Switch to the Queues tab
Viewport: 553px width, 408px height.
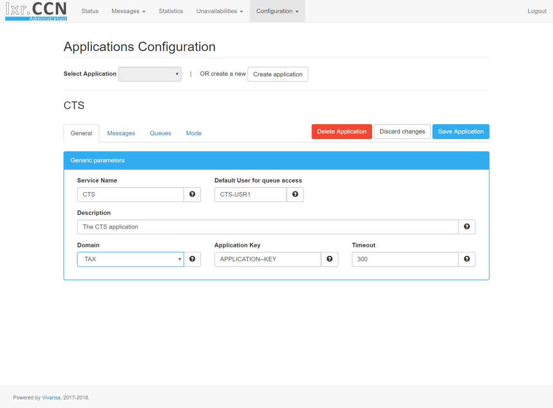161,133
